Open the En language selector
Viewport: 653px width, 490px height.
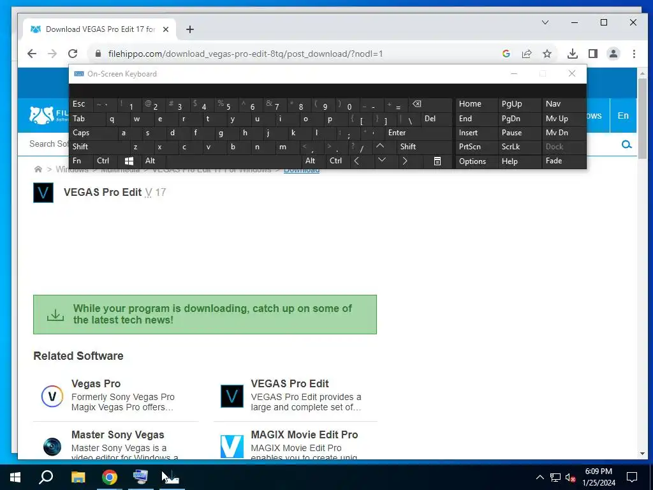[623, 115]
